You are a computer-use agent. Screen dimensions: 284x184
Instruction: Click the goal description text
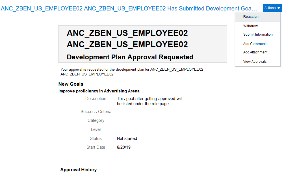coord(149,101)
